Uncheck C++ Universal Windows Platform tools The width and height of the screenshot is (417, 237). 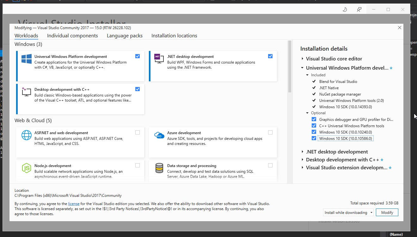pos(314,126)
